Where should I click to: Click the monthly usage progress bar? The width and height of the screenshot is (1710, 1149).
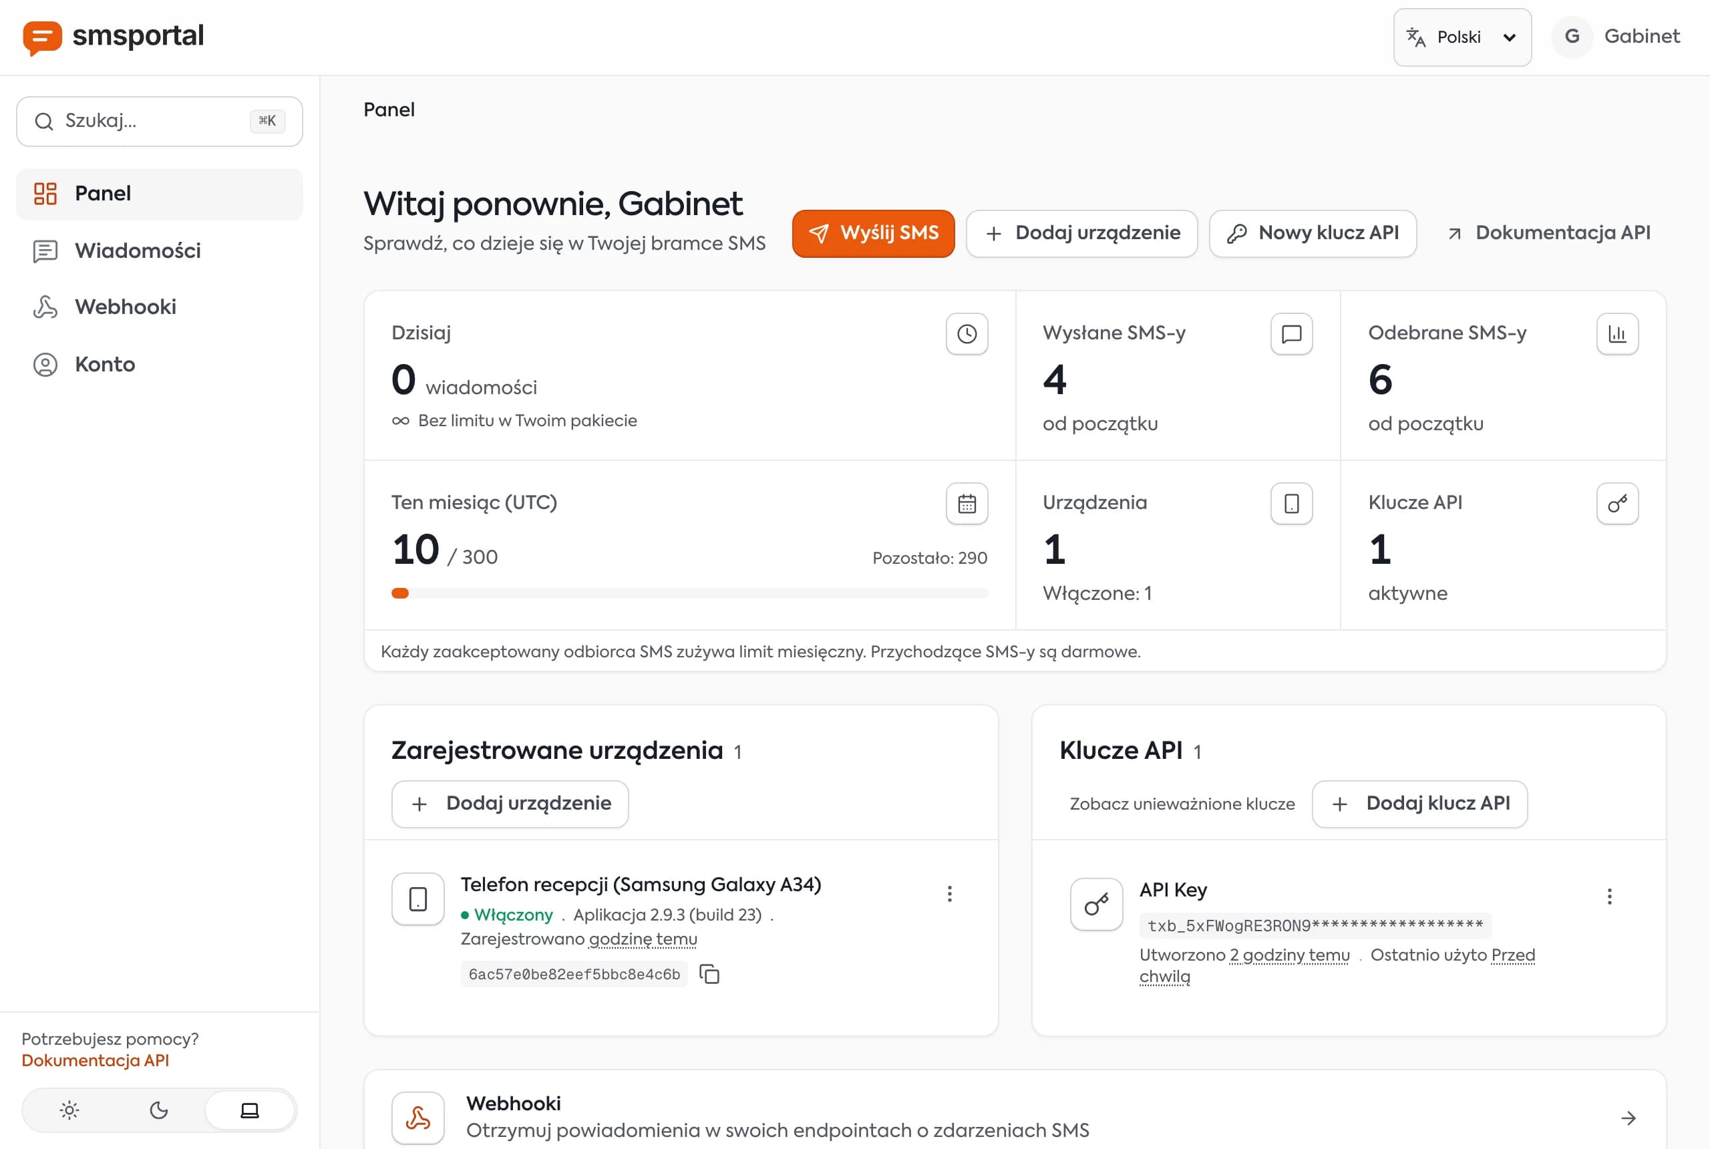(689, 594)
